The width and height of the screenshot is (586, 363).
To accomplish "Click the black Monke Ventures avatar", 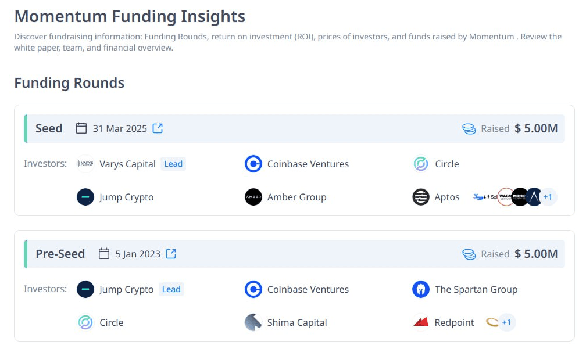I will pos(519,197).
